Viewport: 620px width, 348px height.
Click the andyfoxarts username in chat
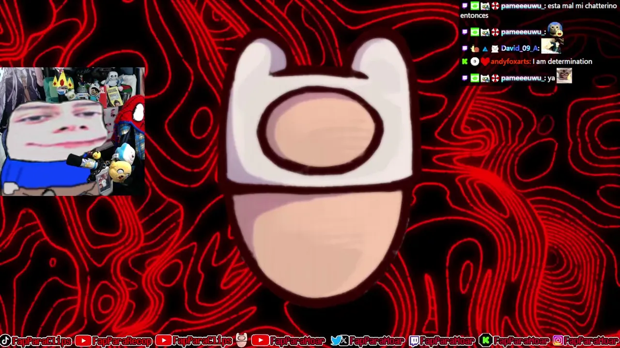511,61
